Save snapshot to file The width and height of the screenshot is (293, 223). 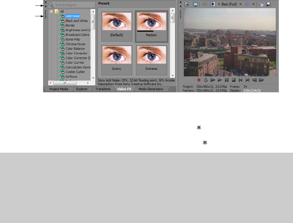point(268,5)
